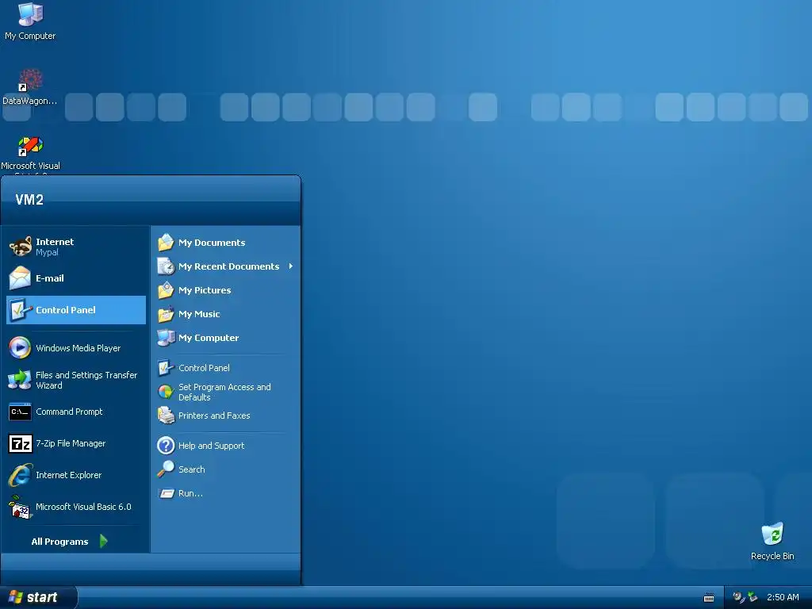Viewport: 812px width, 609px height.
Task: Open Search from the Start menu
Action: coord(226,469)
